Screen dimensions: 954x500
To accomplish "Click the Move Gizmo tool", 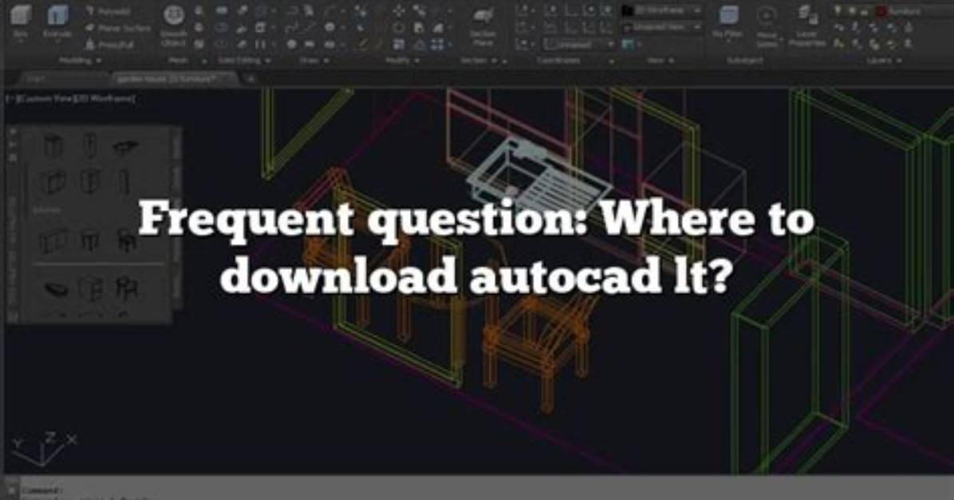I will point(767,27).
